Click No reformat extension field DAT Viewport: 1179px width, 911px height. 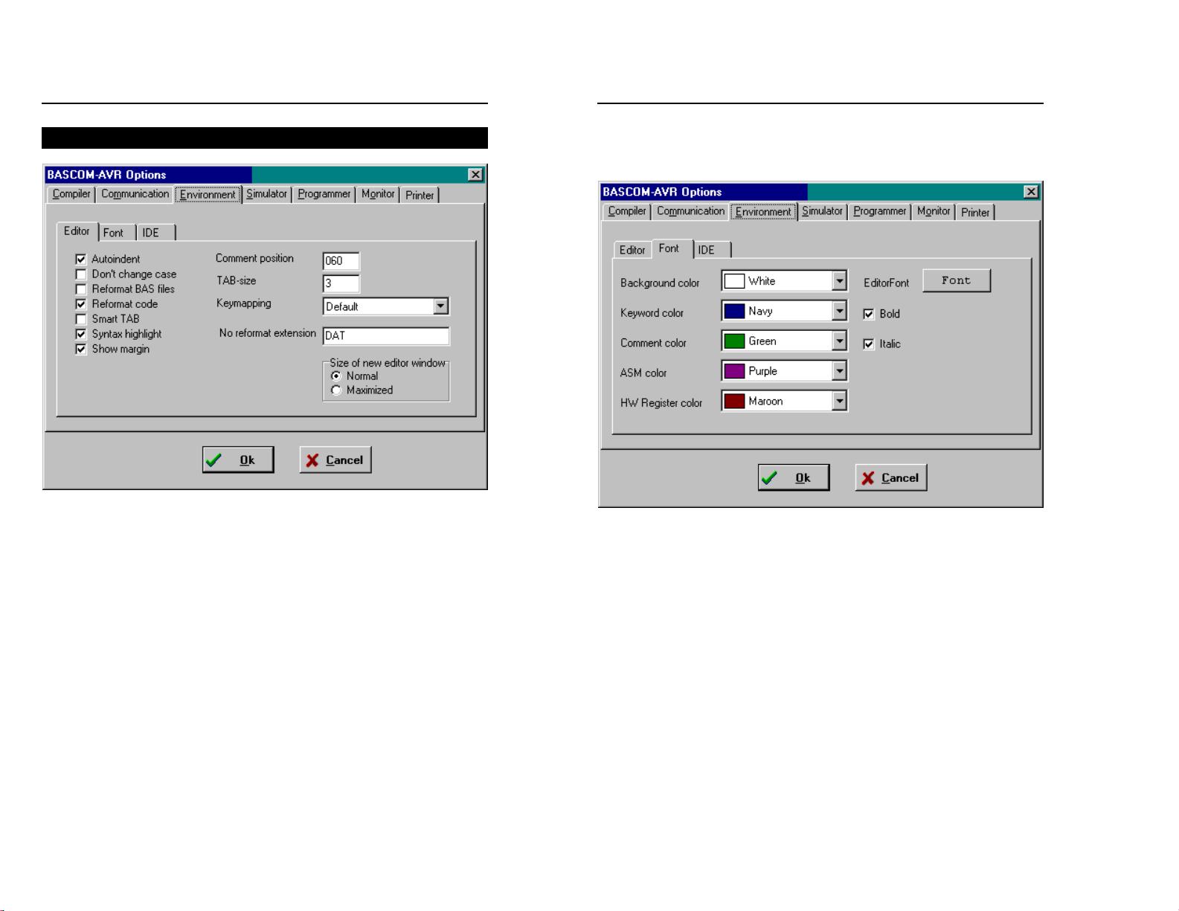click(386, 336)
